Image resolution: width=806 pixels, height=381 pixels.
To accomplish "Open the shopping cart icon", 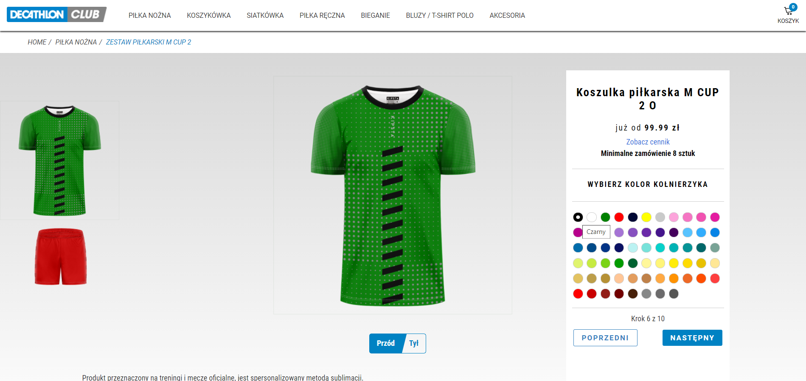I will pyautogui.click(x=788, y=11).
